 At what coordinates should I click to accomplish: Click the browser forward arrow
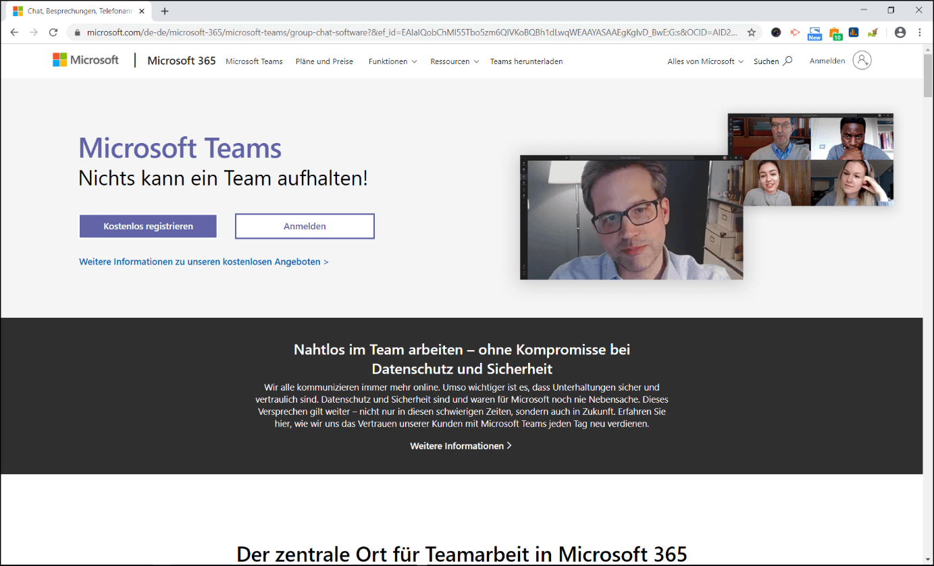(x=34, y=32)
